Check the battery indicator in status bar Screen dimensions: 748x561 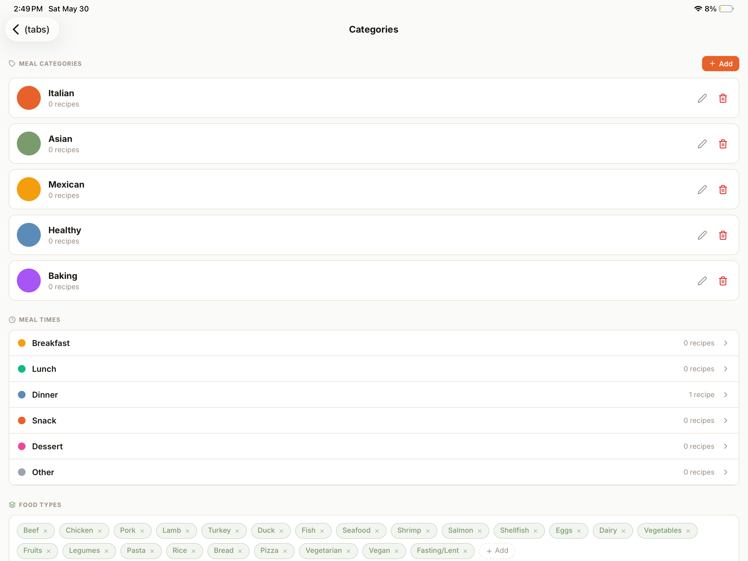[x=726, y=9]
